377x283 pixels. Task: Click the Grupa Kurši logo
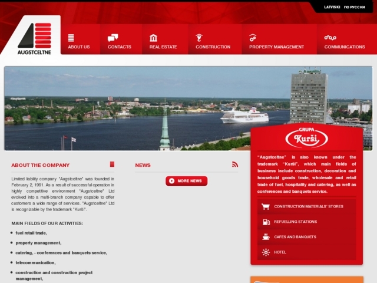coord(306,137)
